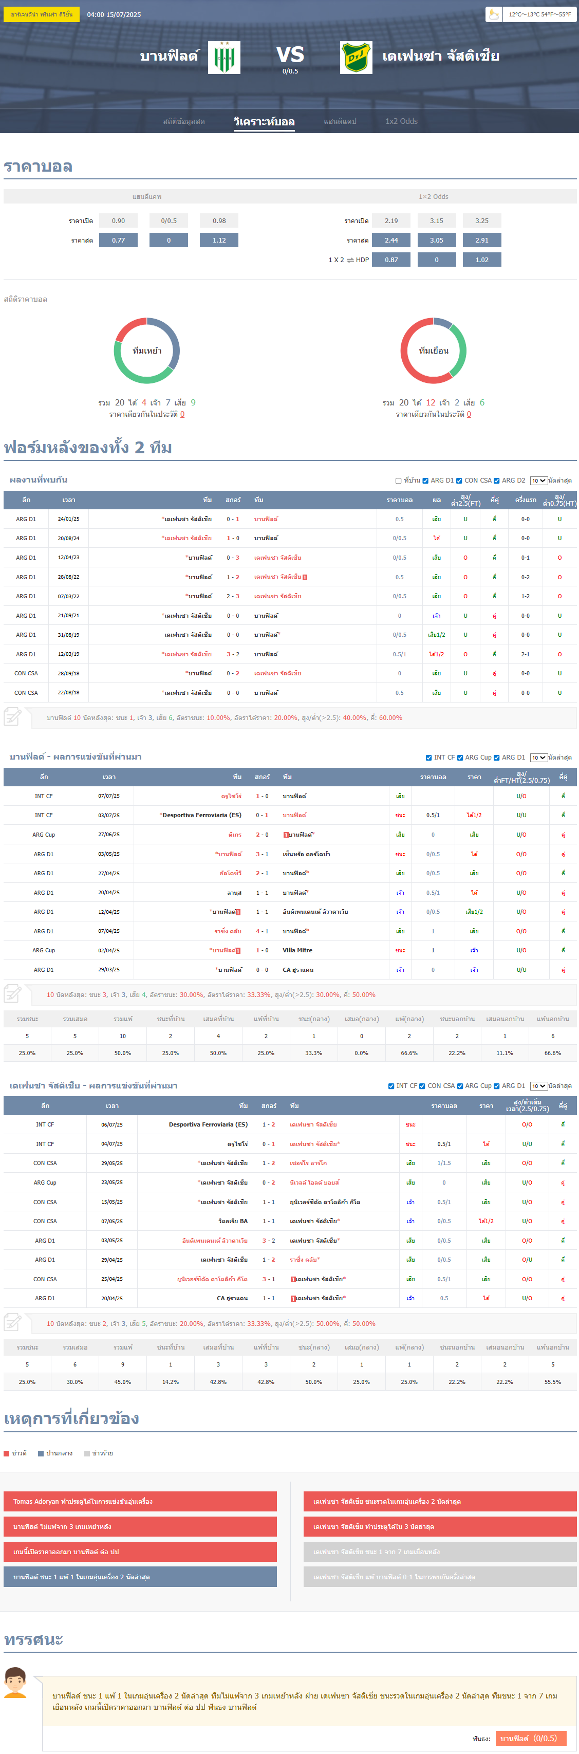Click opening away odds 3.25
Image resolution: width=579 pixels, height=1754 pixels.
[482, 220]
